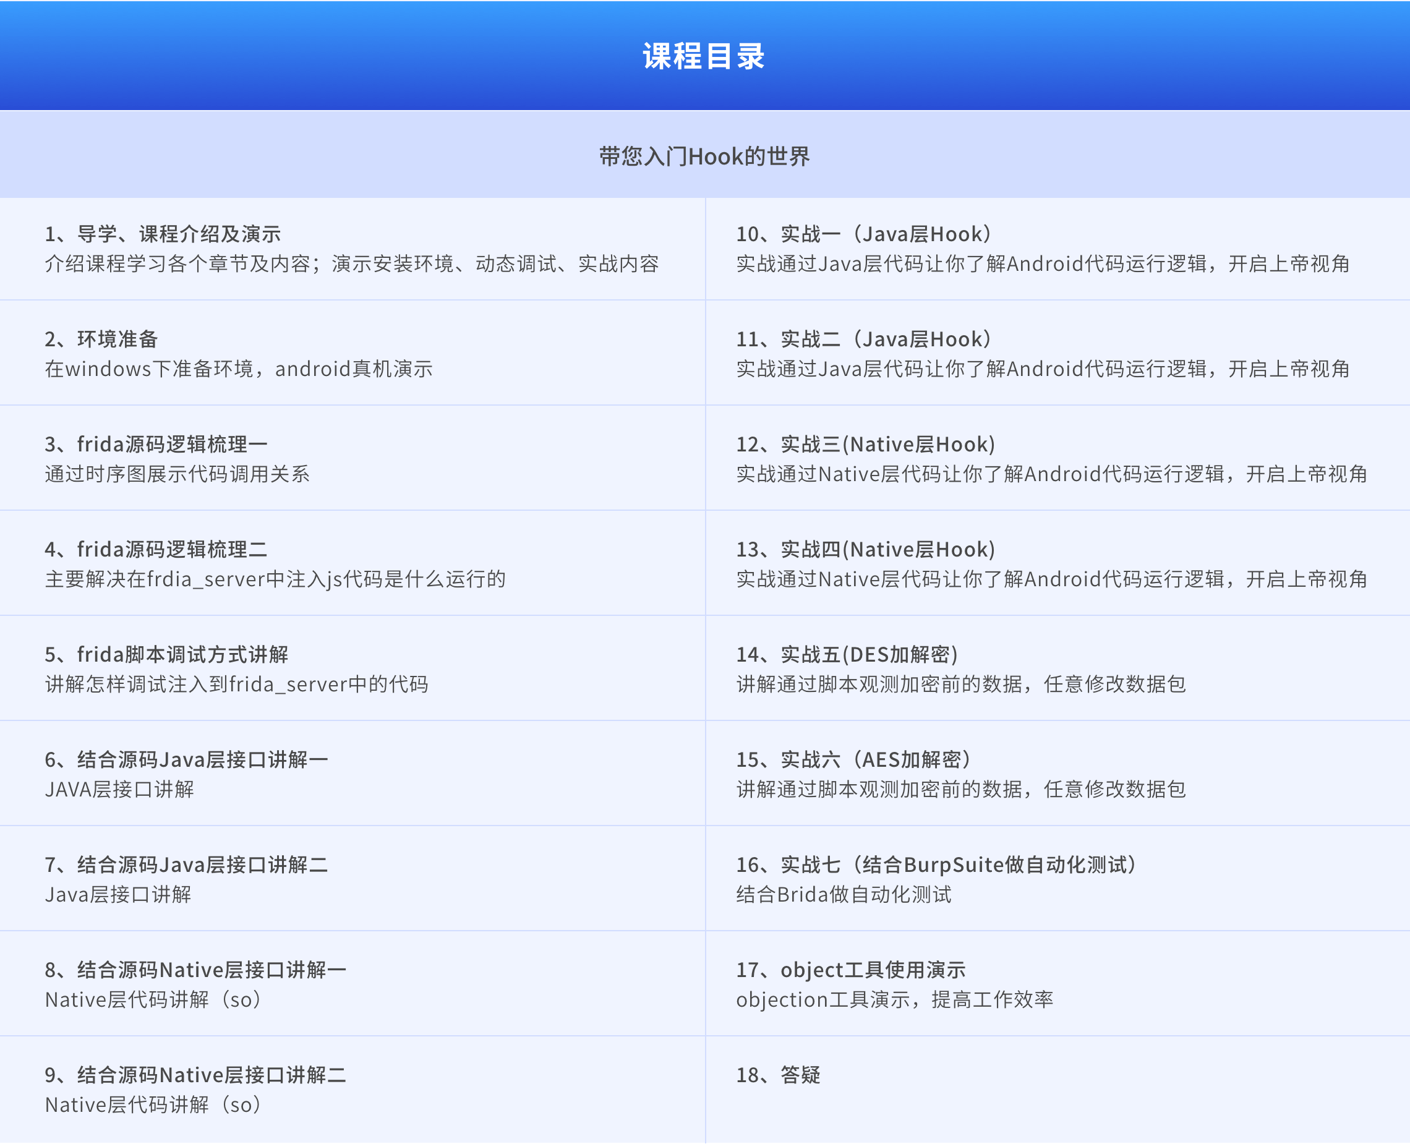This screenshot has width=1410, height=1144.
Task: Open lesson 14 实战五 DES加解密
Action: [847, 654]
